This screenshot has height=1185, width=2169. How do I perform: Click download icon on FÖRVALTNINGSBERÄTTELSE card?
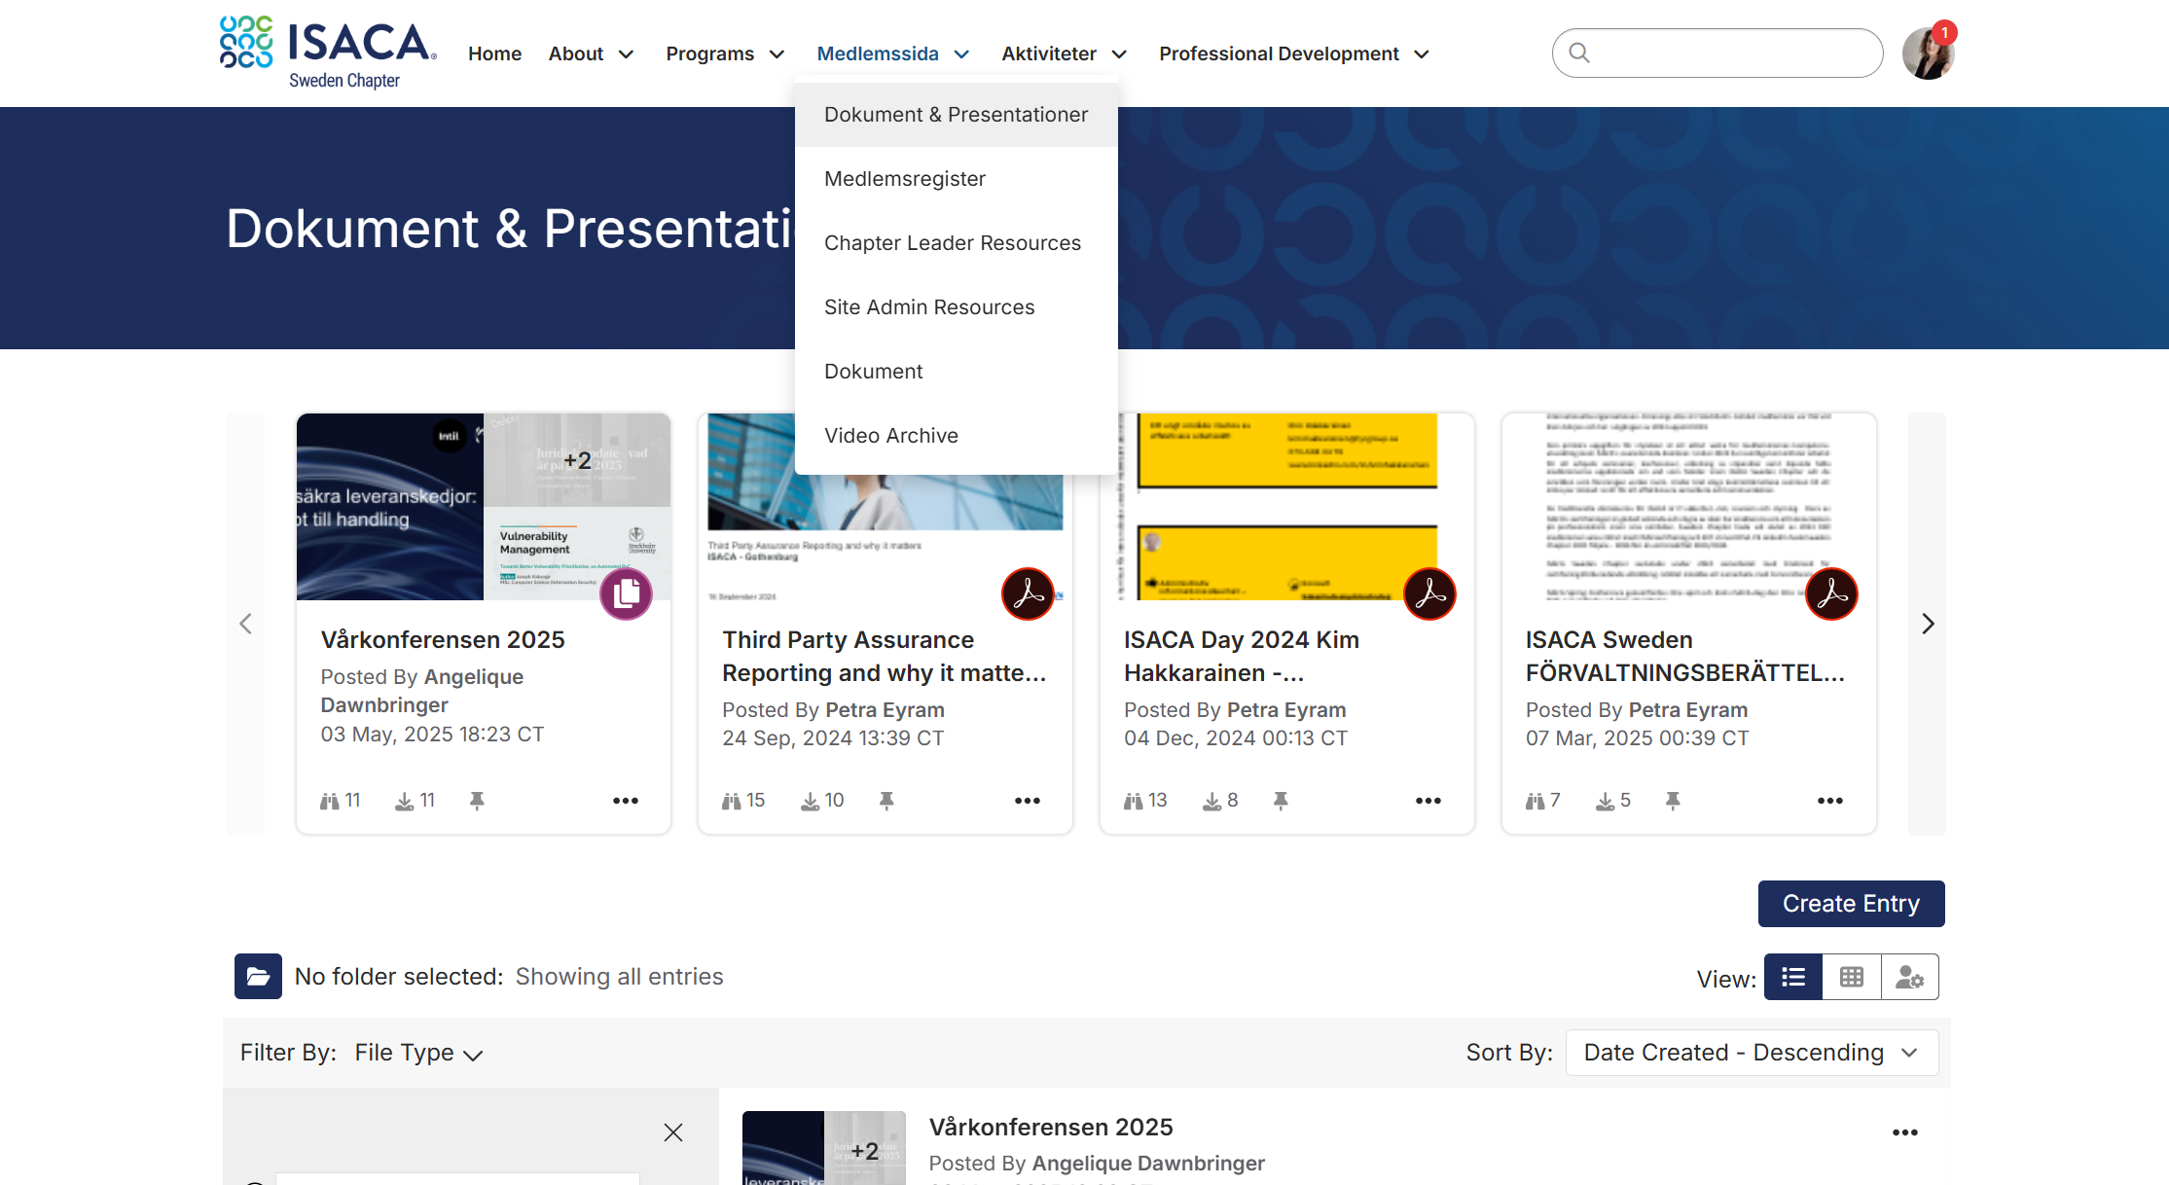[x=1605, y=801]
